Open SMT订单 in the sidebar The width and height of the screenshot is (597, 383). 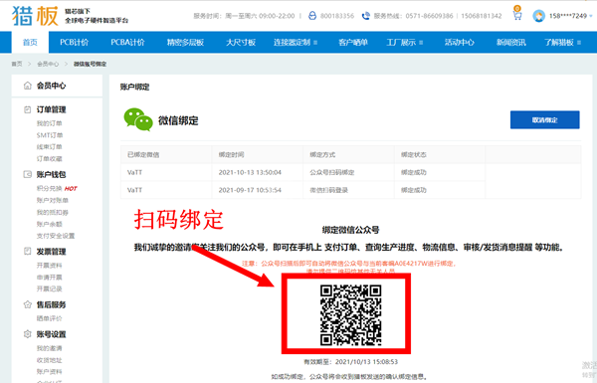point(50,135)
